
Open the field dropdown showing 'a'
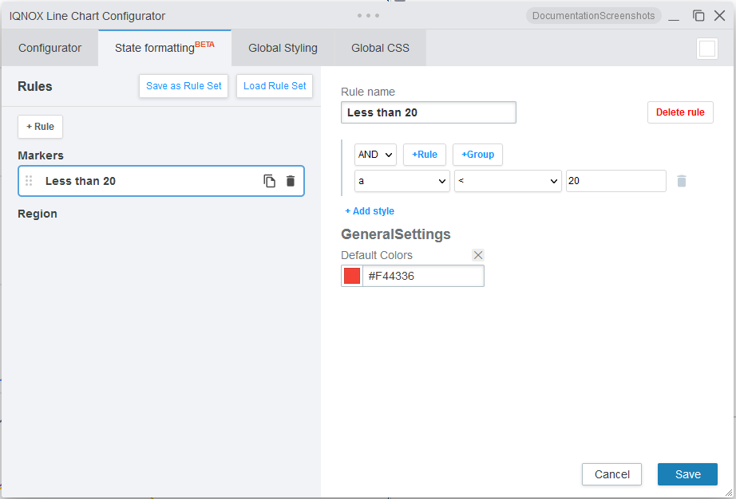point(402,181)
